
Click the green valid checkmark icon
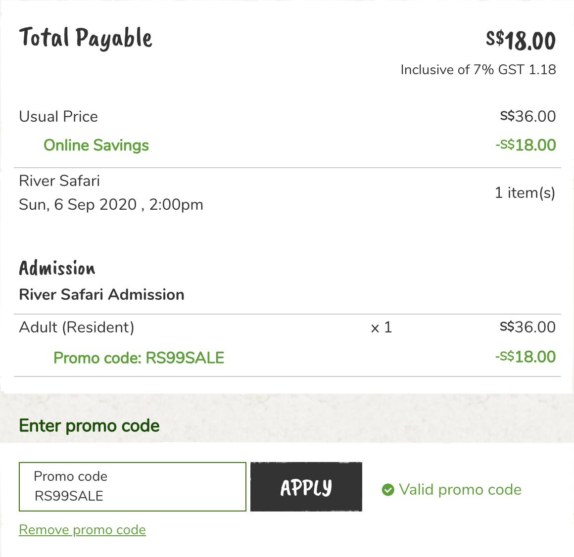pos(388,490)
